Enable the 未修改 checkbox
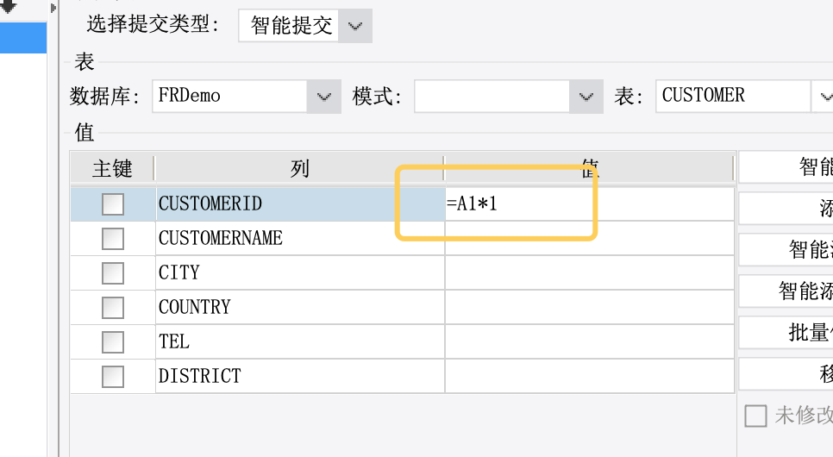This screenshot has height=457, width=833. (755, 416)
